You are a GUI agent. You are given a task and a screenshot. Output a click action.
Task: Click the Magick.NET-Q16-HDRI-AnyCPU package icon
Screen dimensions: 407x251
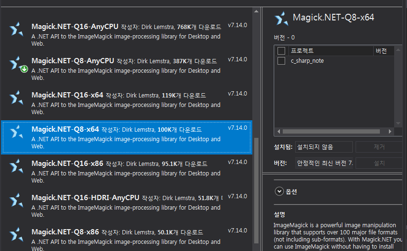click(16, 201)
